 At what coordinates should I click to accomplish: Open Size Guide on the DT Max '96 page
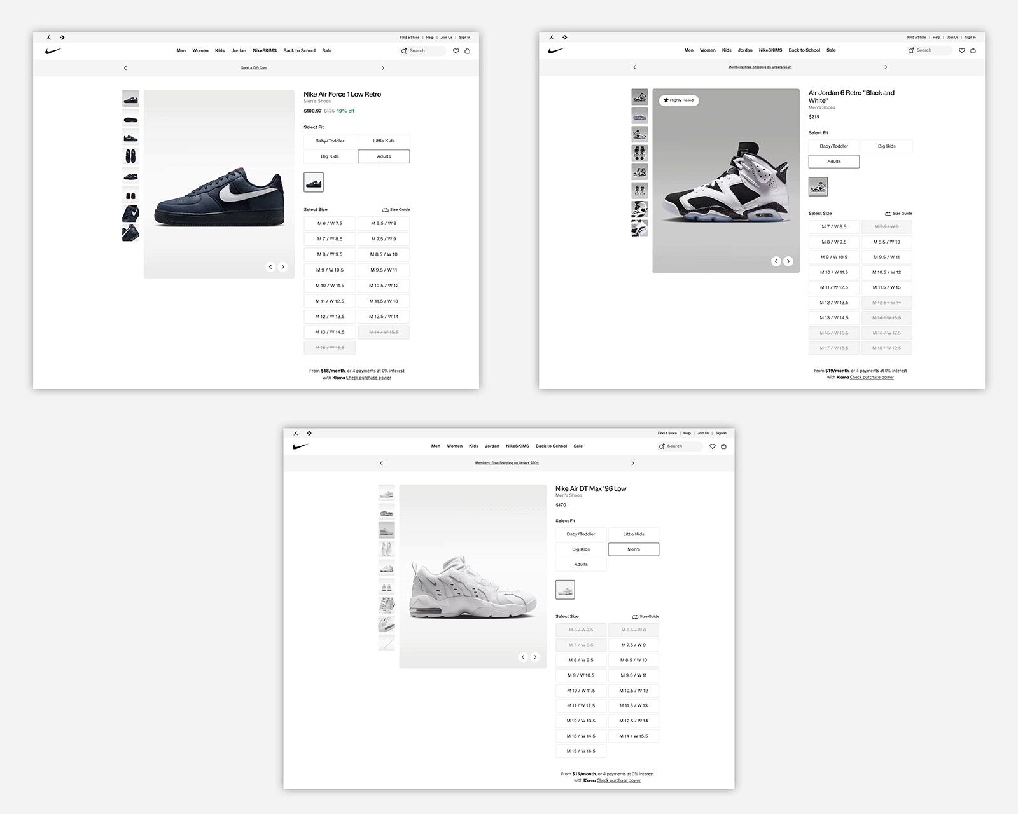[646, 617]
